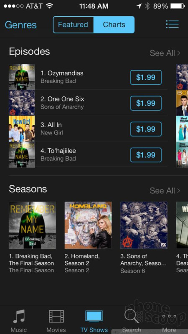Expand Episodes with See All
Screen dimensions: 188x334
[165, 53]
